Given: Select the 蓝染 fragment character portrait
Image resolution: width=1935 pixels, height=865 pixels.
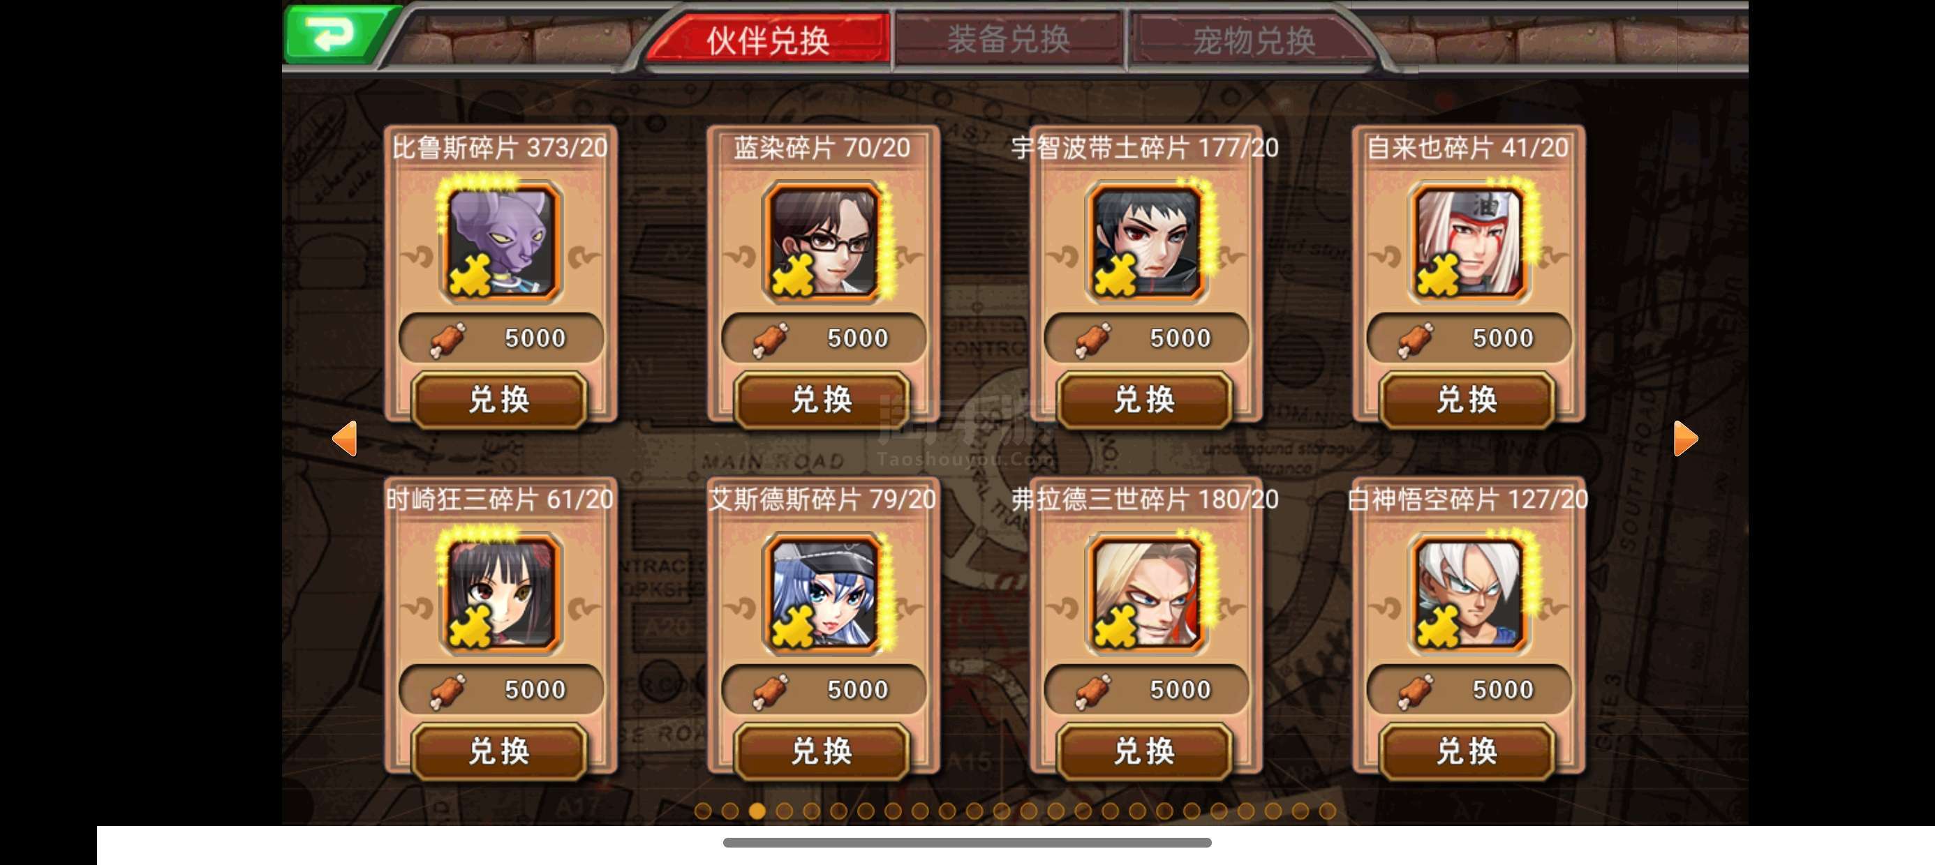Looking at the screenshot, I should 823,242.
